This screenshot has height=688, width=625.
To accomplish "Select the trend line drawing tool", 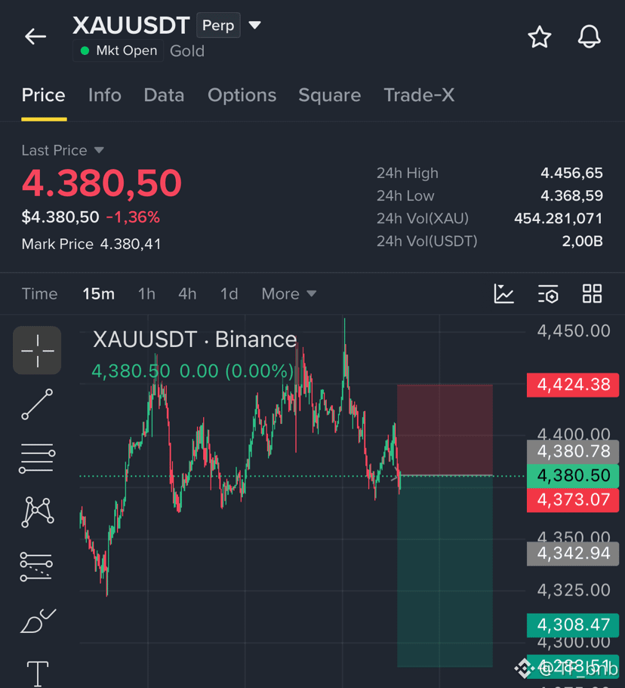I will [x=37, y=404].
